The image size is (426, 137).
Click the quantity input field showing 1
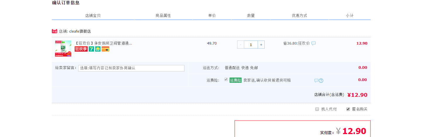[x=251, y=45]
